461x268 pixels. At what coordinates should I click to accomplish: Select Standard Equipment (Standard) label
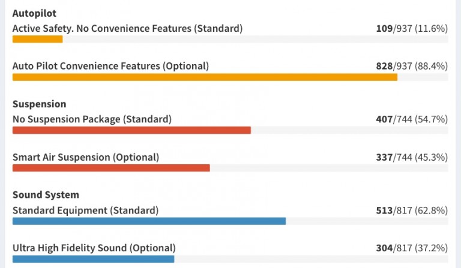coord(85,210)
